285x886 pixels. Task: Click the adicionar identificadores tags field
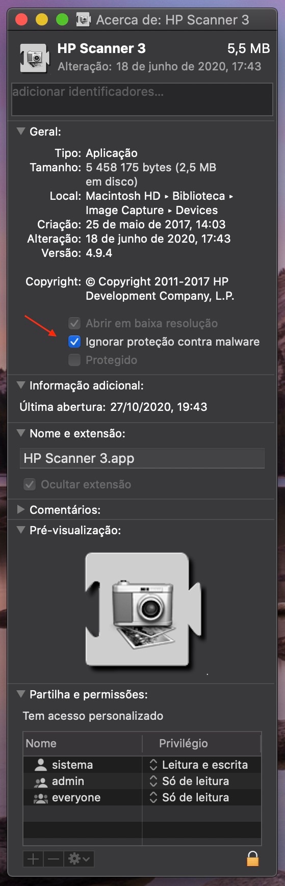(x=142, y=99)
